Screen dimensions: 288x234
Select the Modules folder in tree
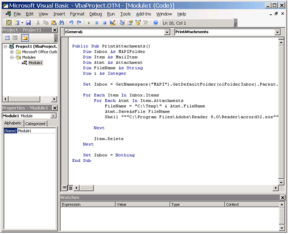29,57
